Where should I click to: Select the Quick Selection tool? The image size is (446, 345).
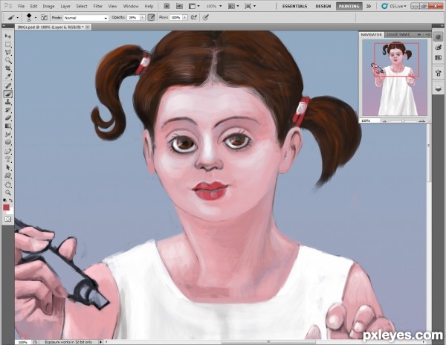(x=8, y=60)
